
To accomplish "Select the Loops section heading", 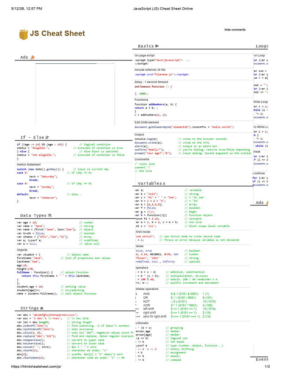I will coord(262,46).
